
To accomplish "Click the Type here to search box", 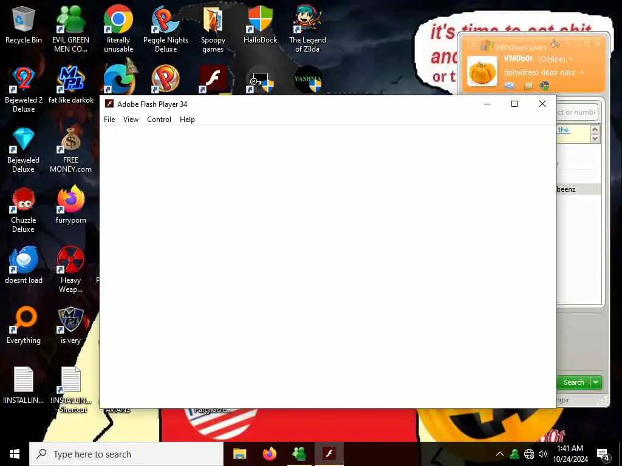I will (126, 454).
